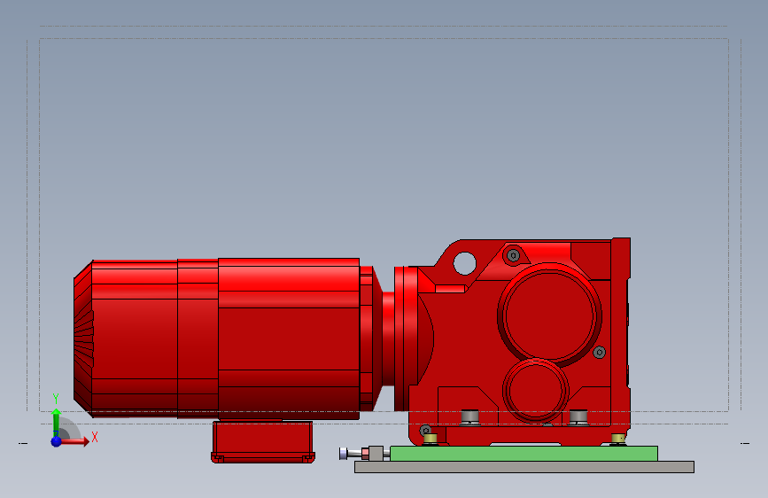The image size is (768, 498).
Task: Select the screw on the gearbox's lower-left foot
Action: click(x=425, y=431)
